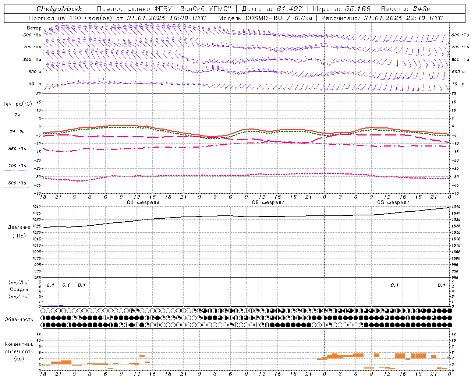The image size is (471, 377).
Task: Click the red '2м' legend line sample
Action: (x=17, y=119)
